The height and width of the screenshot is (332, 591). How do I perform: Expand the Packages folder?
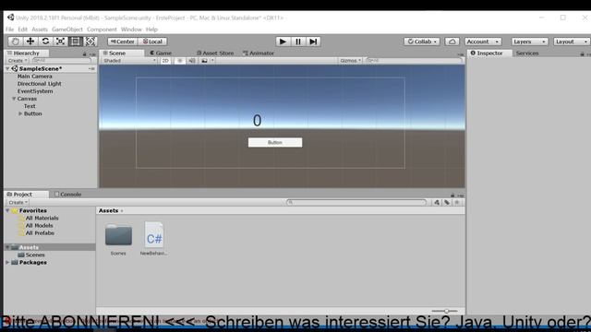[x=7, y=262]
